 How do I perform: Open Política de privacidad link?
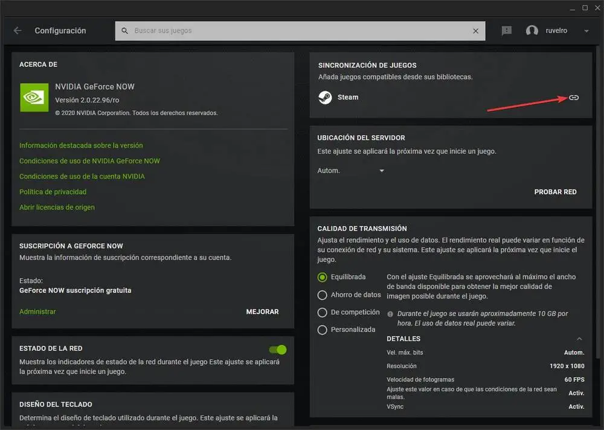coord(53,192)
